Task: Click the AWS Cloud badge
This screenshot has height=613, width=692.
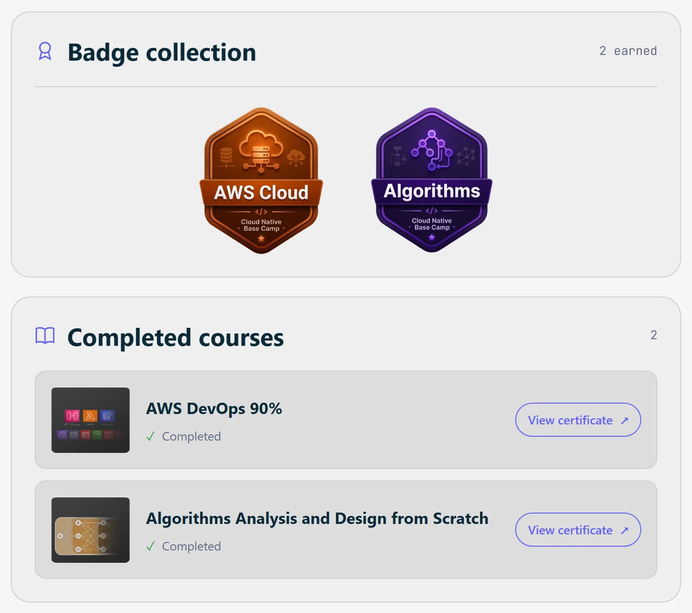Action: [x=261, y=180]
